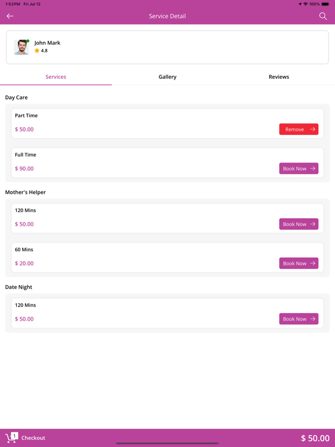Tap the Day Care section heading
Viewport: 335px width, 447px height.
point(16,98)
